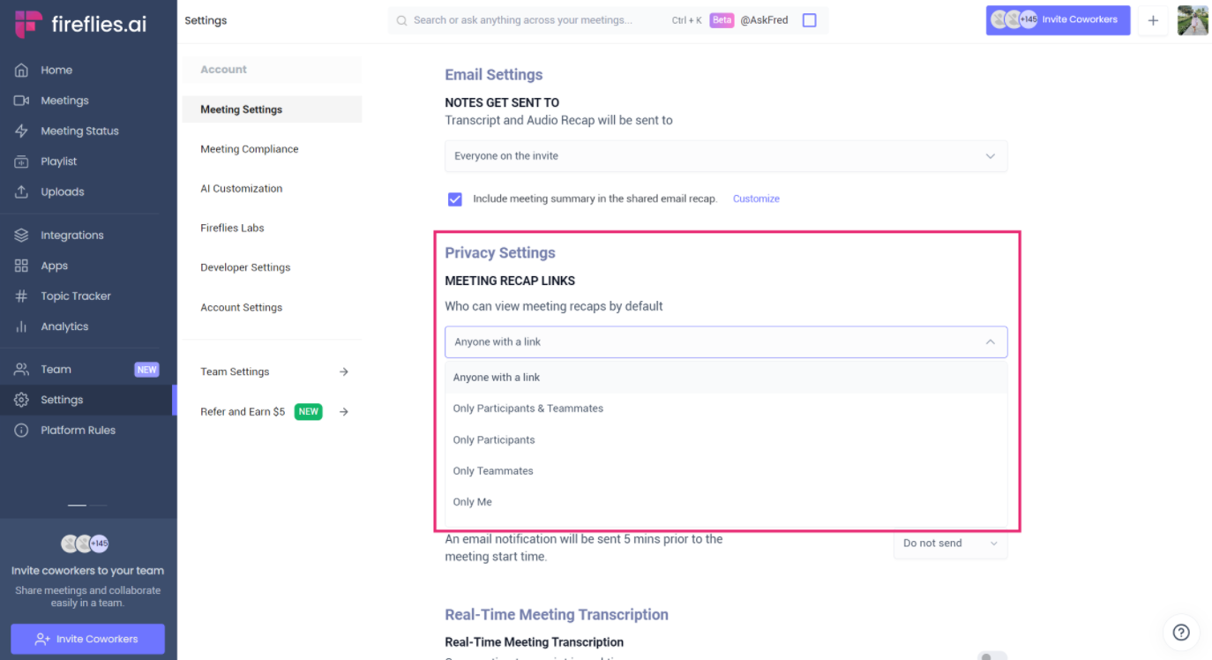Open Meeting Status from the sidebar
Viewport: 1212px width, 660px height.
(80, 131)
